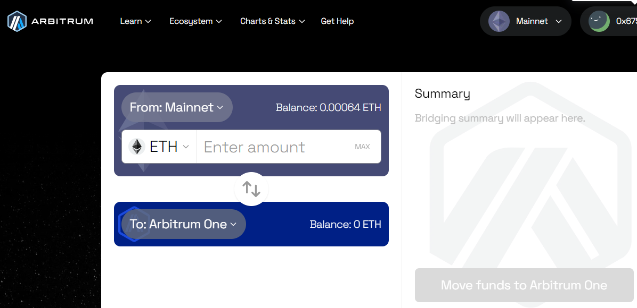Open the Ecosystem menu
The height and width of the screenshot is (308, 637).
[195, 21]
